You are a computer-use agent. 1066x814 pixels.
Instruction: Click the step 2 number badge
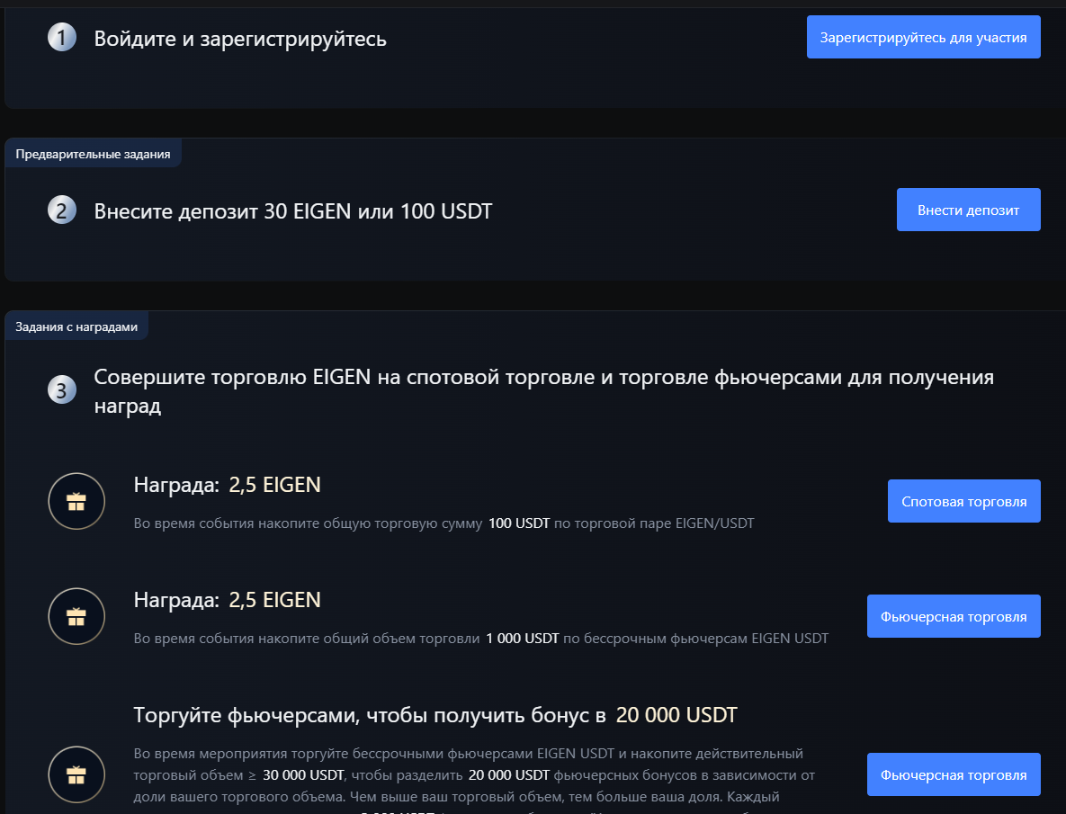click(x=62, y=210)
